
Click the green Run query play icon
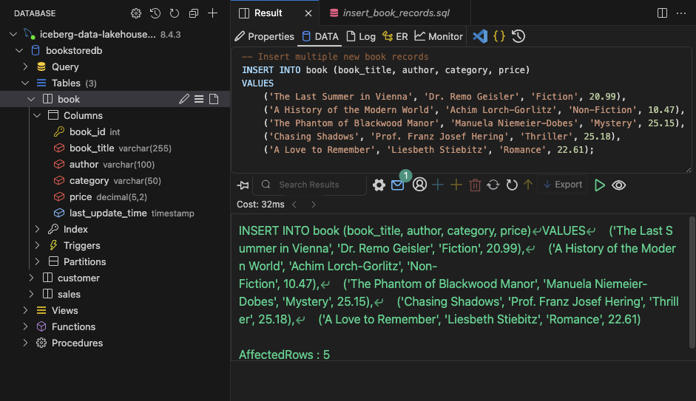600,185
